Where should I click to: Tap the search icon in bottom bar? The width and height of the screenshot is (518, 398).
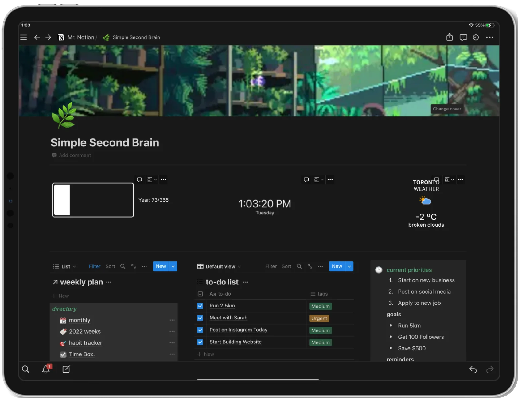pos(26,369)
